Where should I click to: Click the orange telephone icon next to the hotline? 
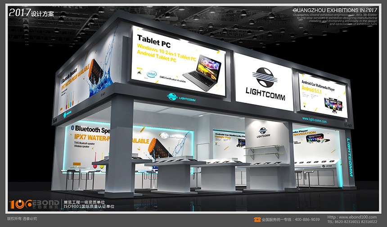pos(257,219)
